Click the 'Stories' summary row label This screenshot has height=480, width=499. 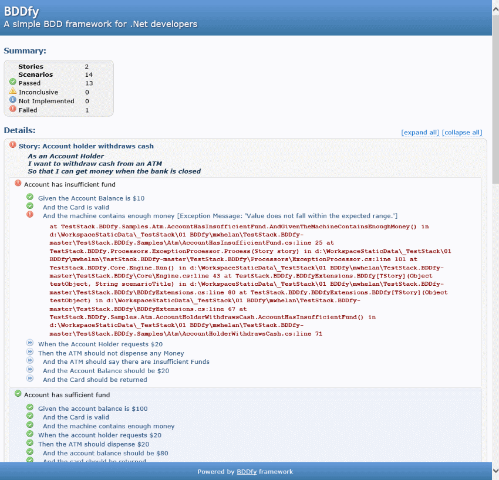tap(31, 66)
